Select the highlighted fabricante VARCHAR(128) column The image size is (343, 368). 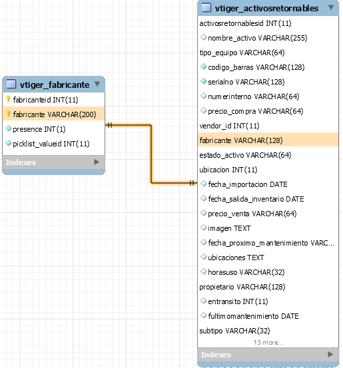pos(268,140)
